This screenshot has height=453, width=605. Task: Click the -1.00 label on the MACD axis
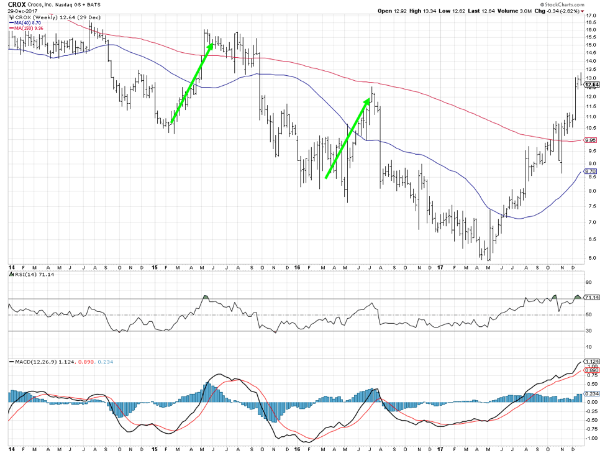tap(593, 438)
